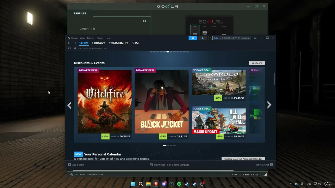Click the volume speaker icon in system tray
335x188 pixels.
click(319, 184)
